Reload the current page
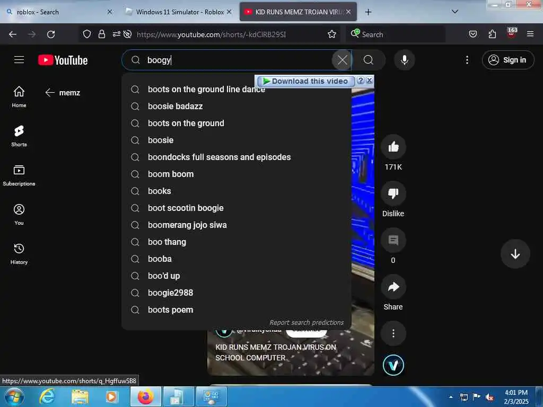Screen dimensions: 543x407 [51, 34]
